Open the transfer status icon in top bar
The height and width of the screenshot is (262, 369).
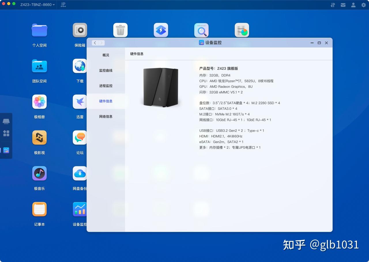[333, 5]
